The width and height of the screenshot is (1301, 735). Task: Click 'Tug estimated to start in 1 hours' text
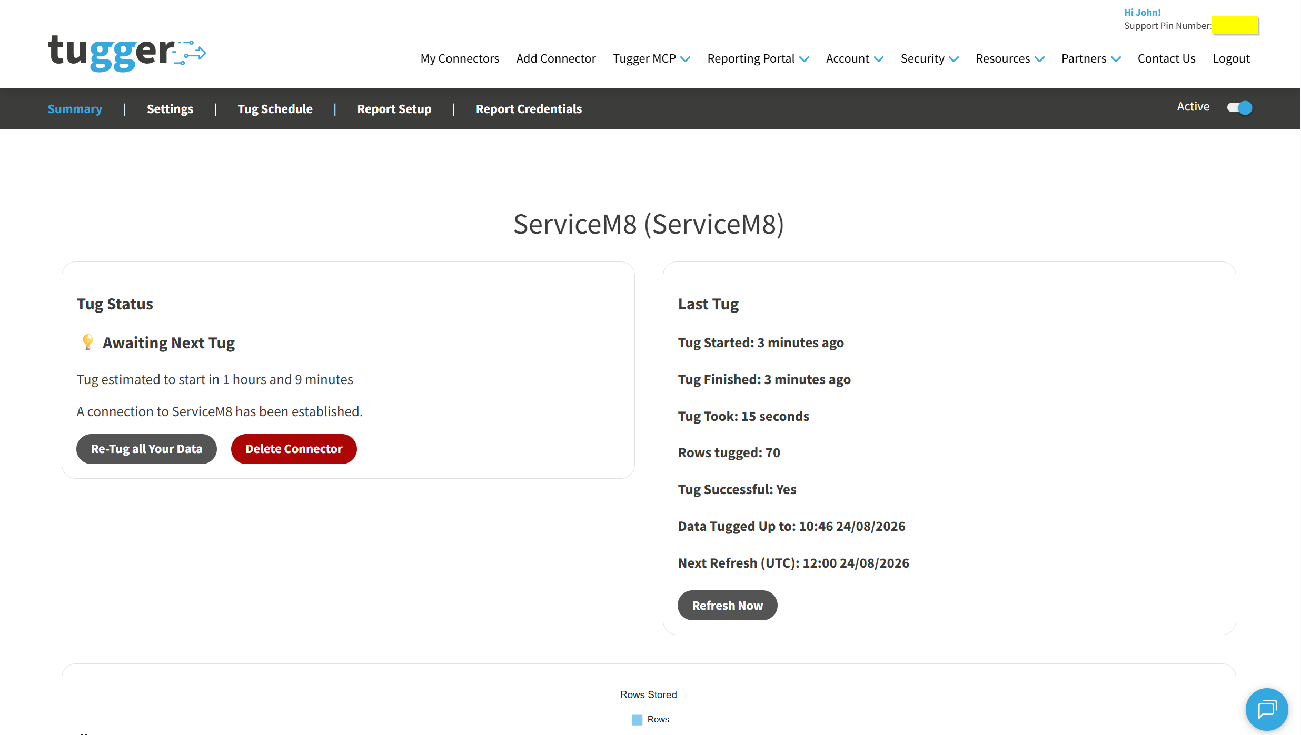[x=215, y=380]
